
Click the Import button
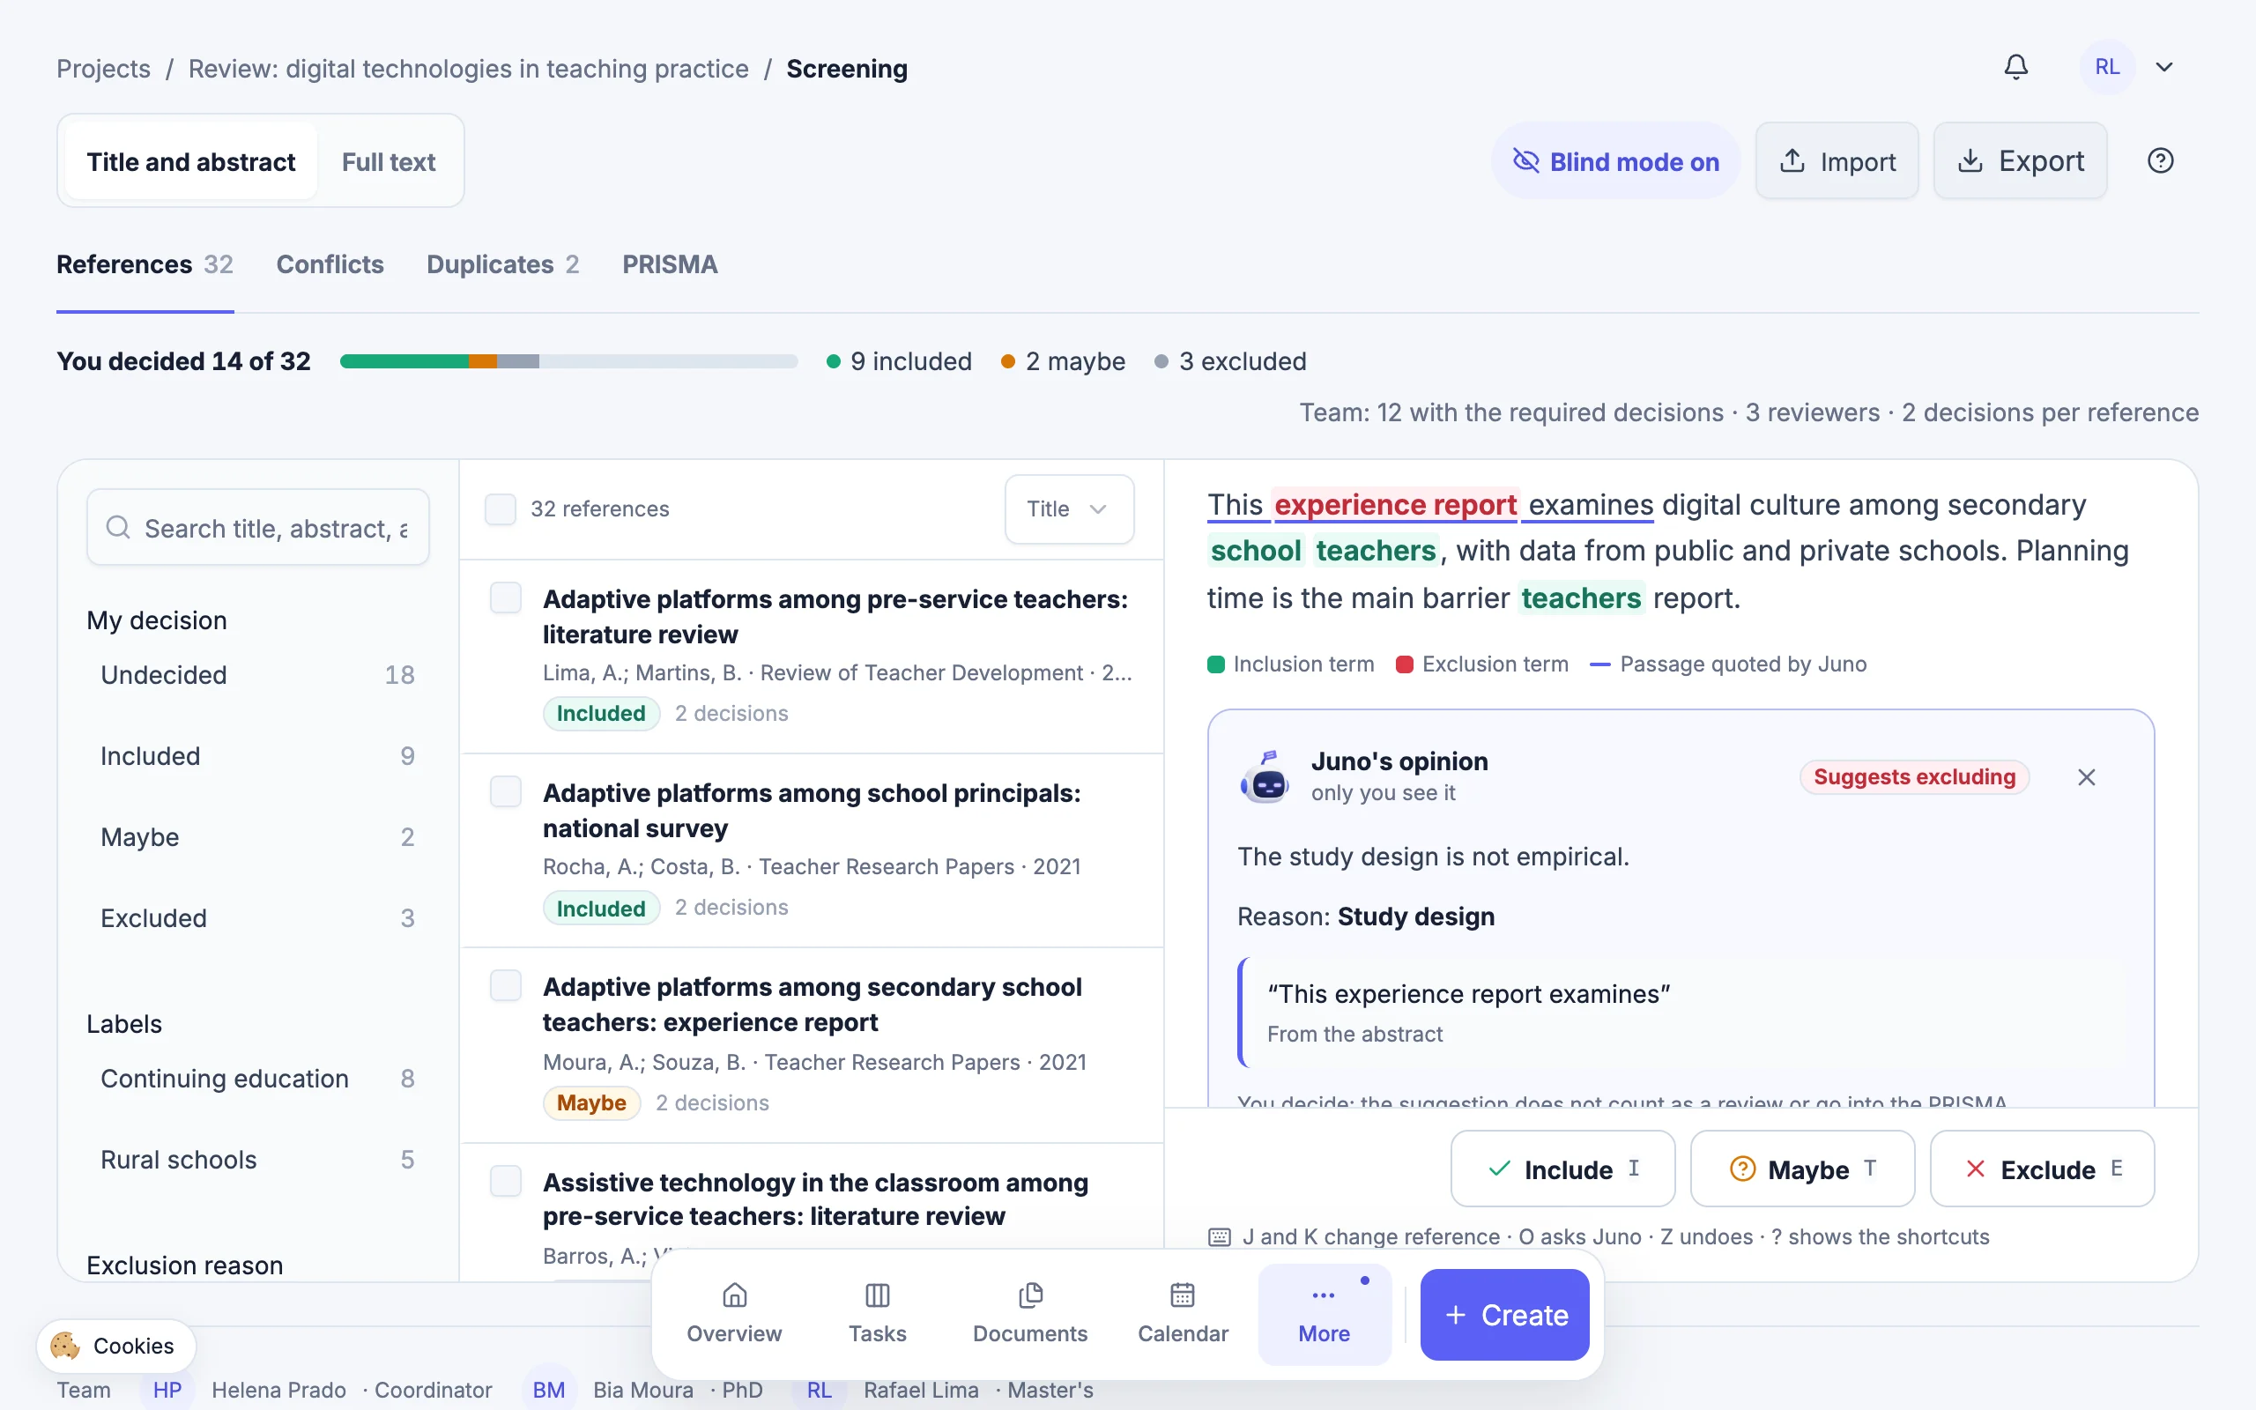click(x=1837, y=160)
